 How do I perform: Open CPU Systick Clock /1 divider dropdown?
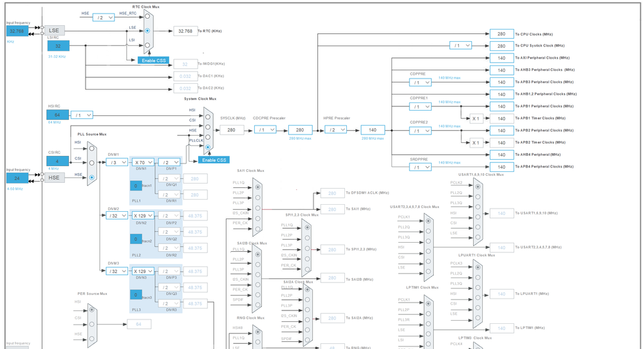(460, 46)
